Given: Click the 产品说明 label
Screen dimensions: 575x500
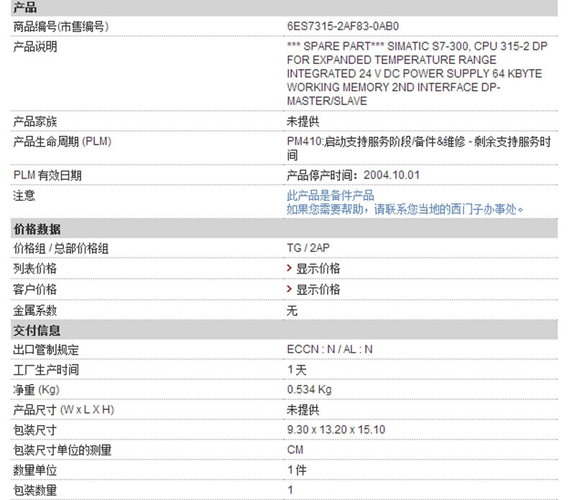Looking at the screenshot, I should tap(35, 47).
